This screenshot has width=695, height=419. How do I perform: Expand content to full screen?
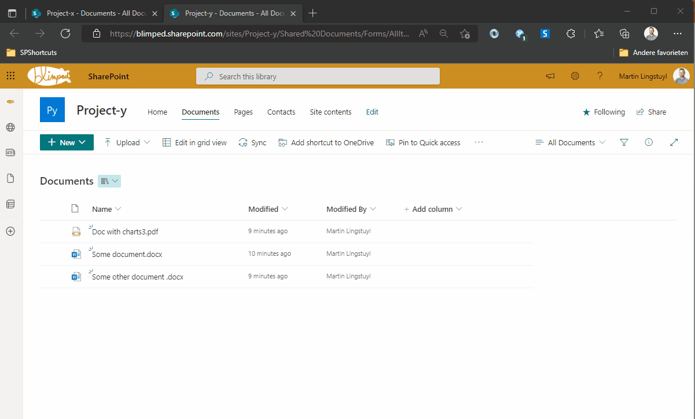coord(674,142)
